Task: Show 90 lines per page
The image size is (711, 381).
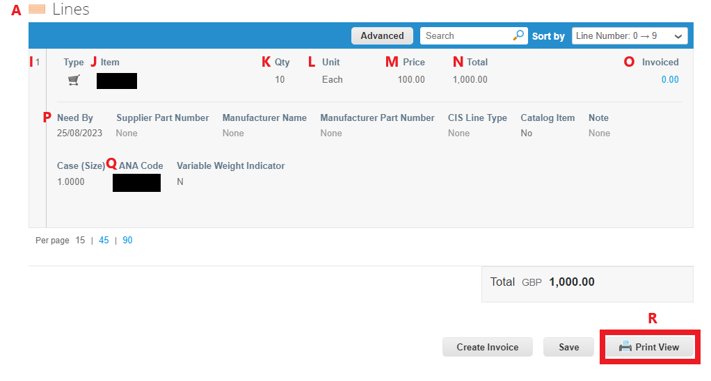Action: [x=127, y=240]
